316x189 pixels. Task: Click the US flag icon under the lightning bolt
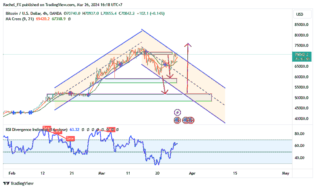(177, 120)
